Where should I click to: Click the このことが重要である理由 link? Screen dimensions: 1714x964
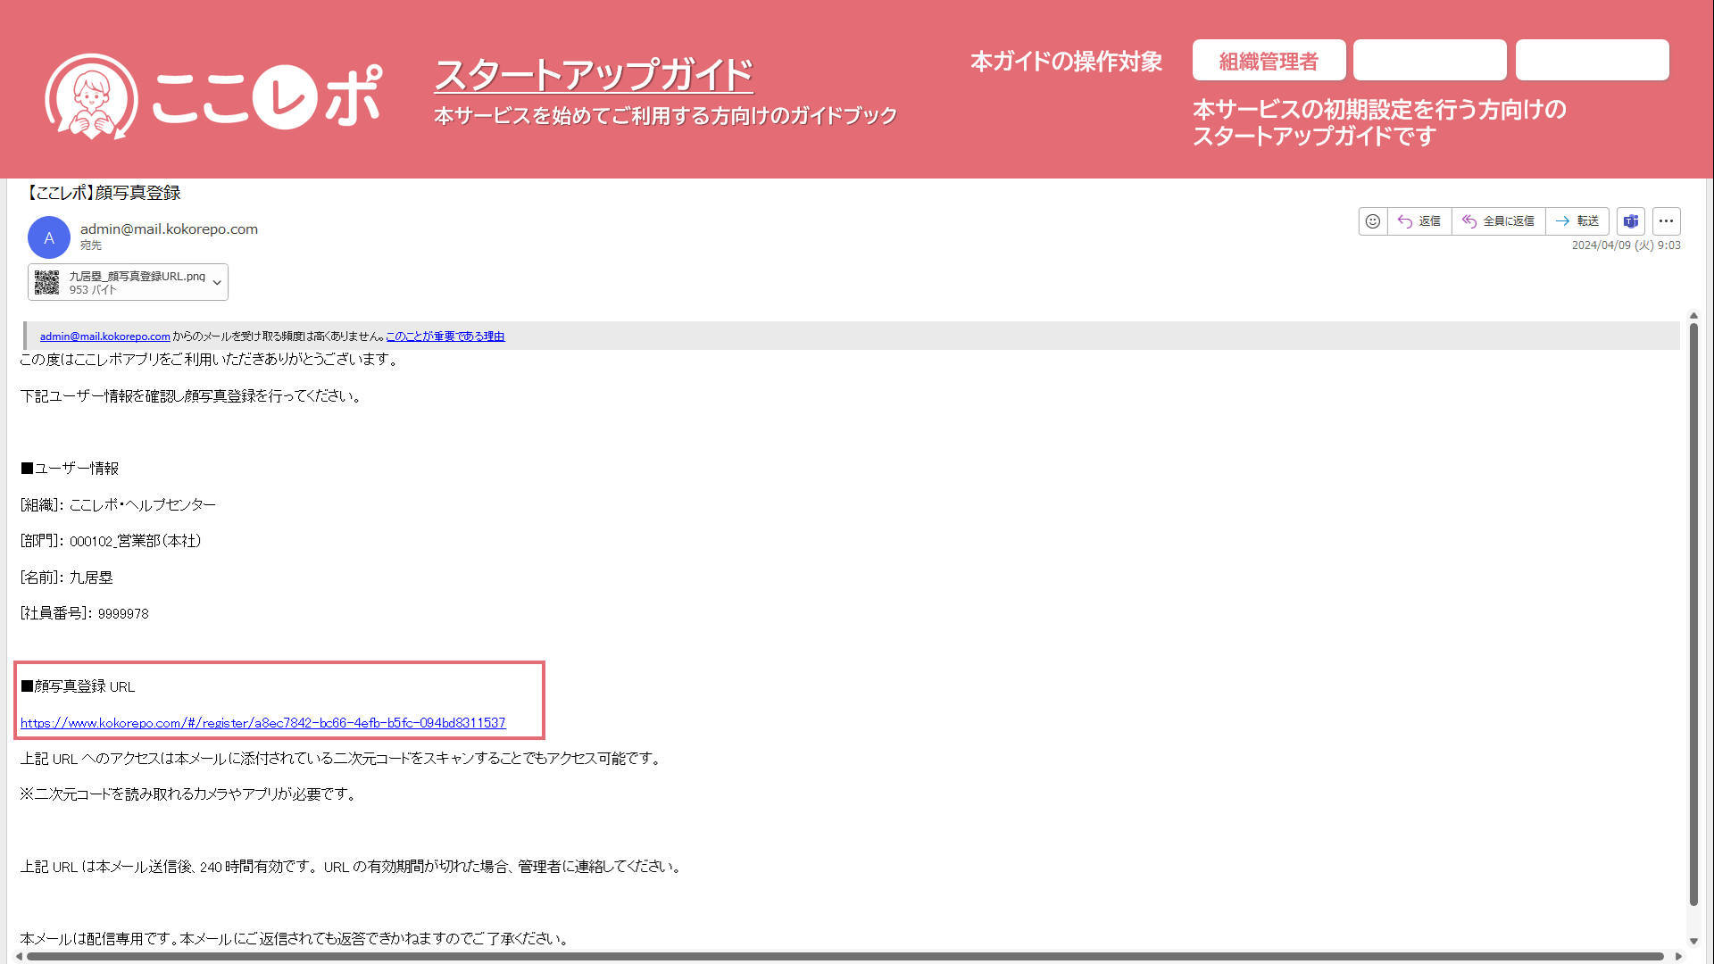(x=445, y=337)
